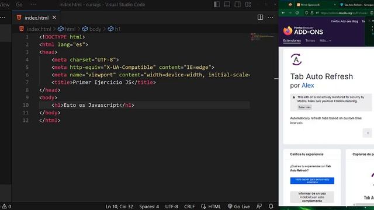Image resolution: width=374 pixels, height=210 pixels.
Task: Click Ln 10, Col 32 in status bar
Action: [119, 206]
